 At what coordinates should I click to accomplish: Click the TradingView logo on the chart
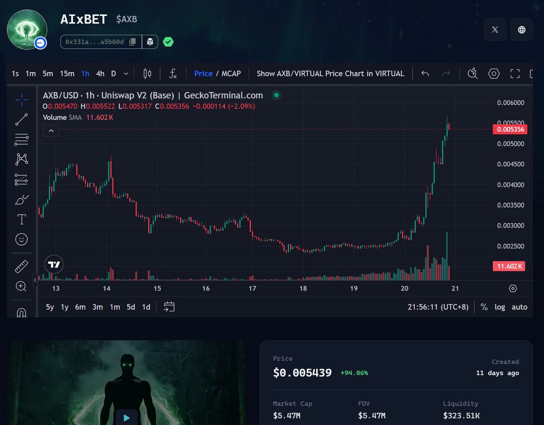click(54, 265)
